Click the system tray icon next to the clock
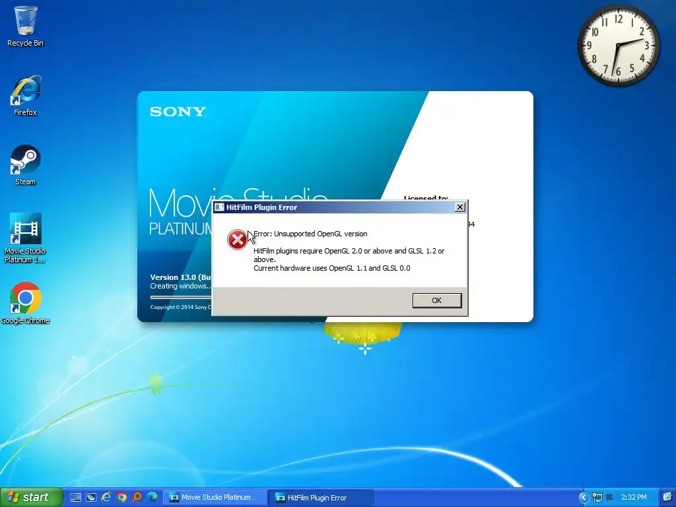This screenshot has width=676, height=507. click(x=609, y=498)
